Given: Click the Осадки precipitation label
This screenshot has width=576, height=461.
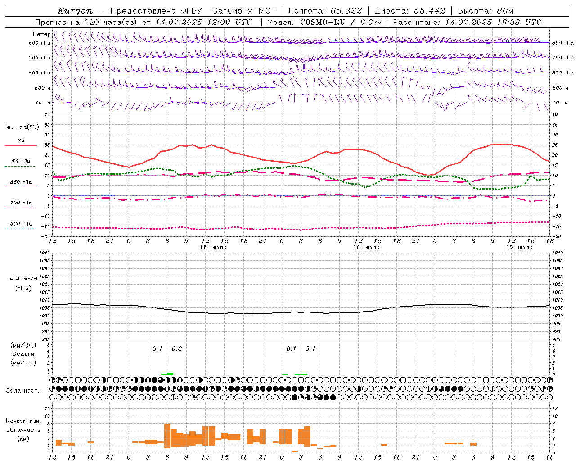Looking at the screenshot, I should tap(23, 354).
